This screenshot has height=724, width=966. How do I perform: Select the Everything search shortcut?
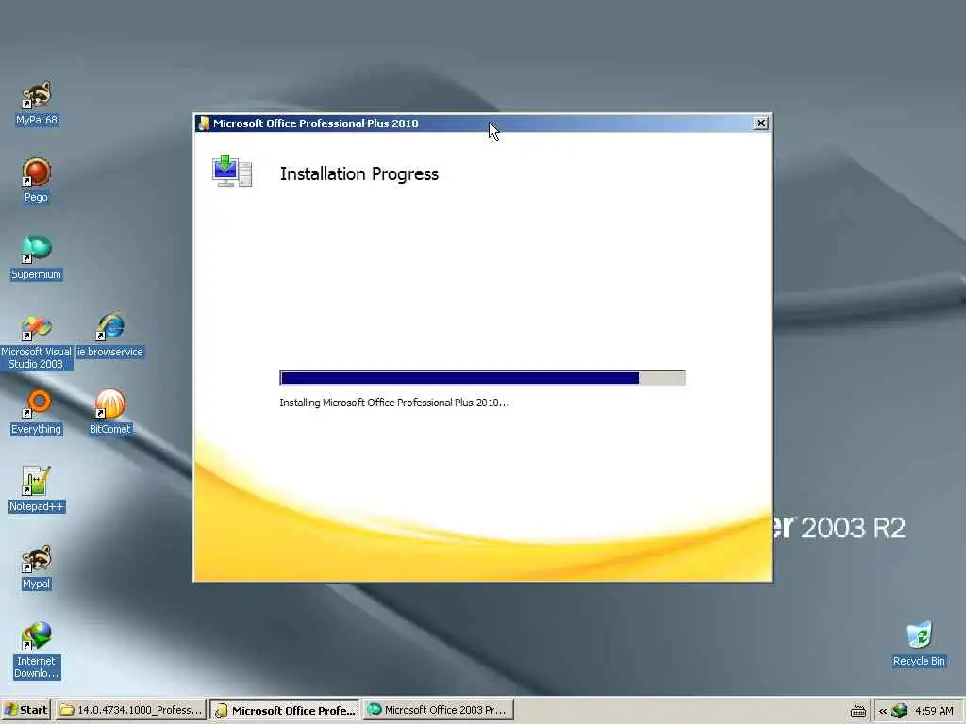tap(37, 413)
